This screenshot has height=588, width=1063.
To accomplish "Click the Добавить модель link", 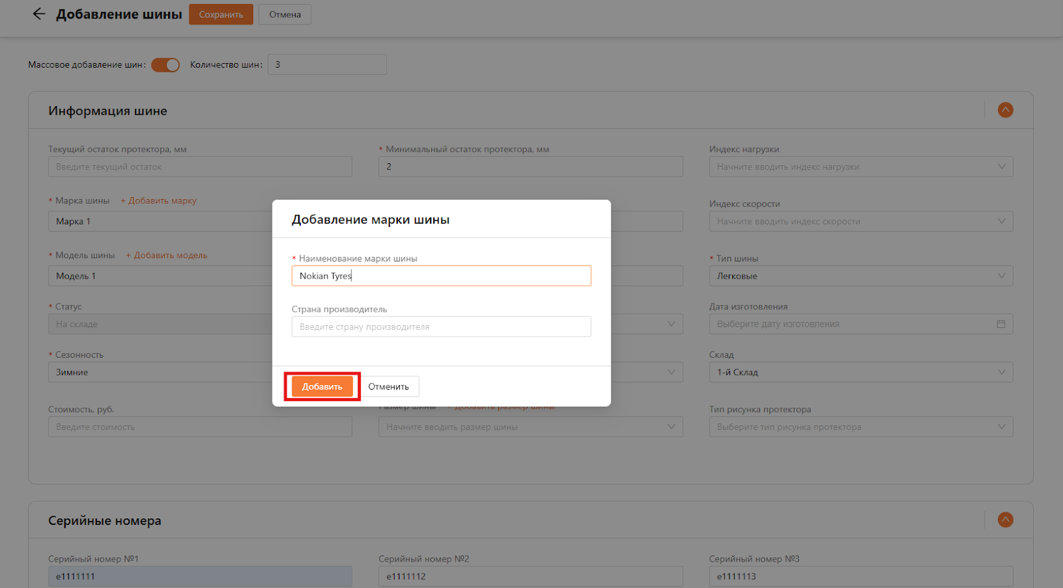I will coord(167,256).
